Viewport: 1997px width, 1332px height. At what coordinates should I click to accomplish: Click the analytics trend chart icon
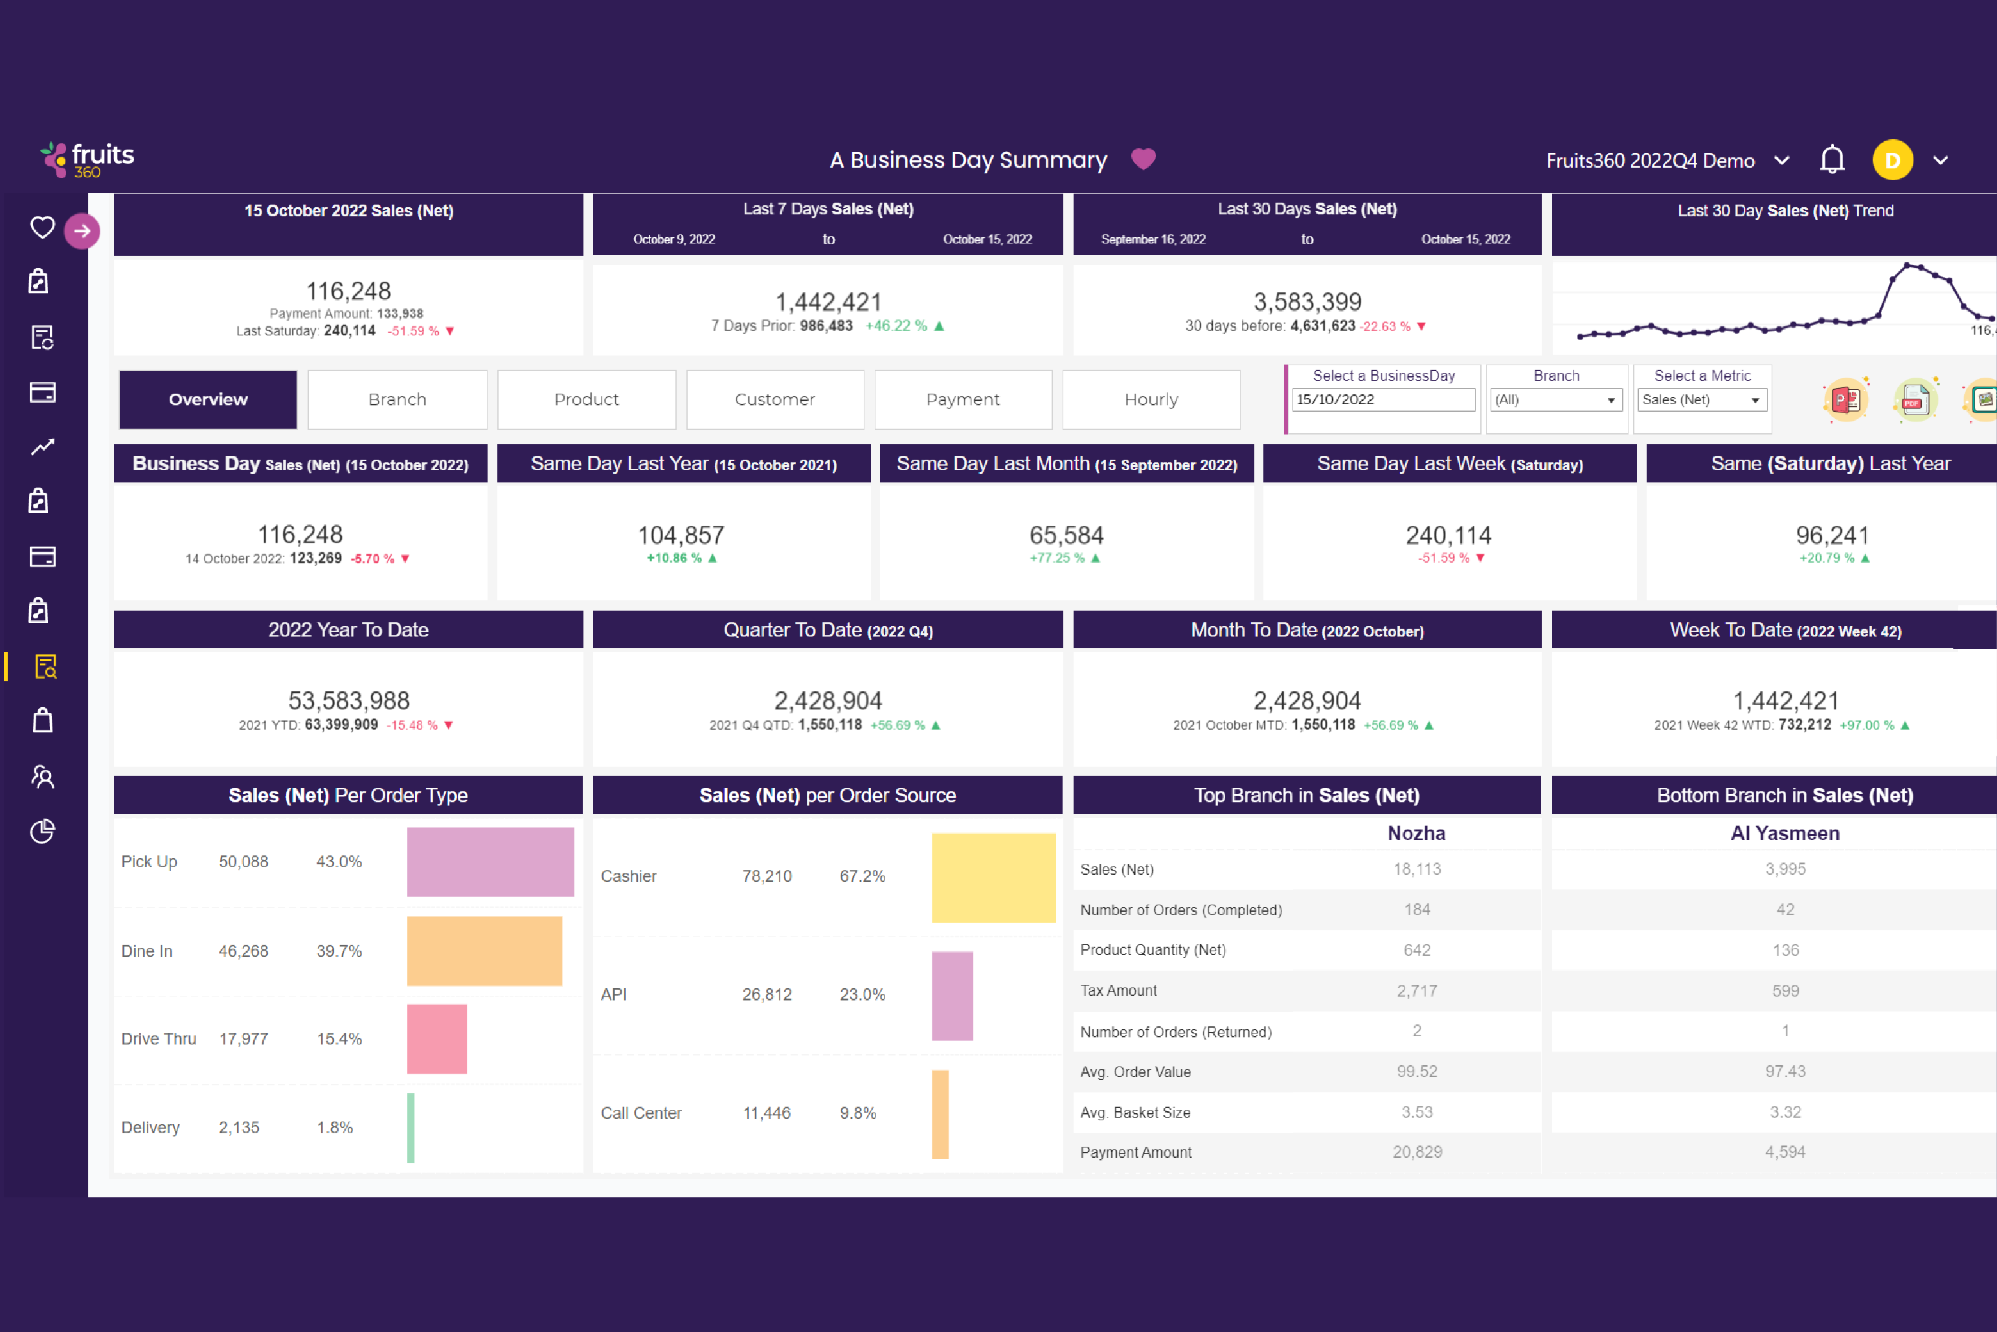40,449
